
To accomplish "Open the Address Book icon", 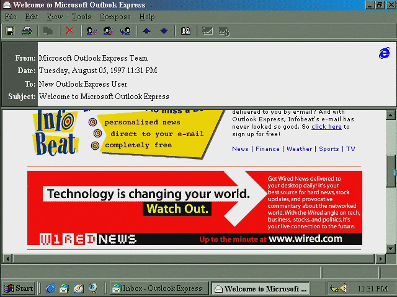I will [185, 31].
